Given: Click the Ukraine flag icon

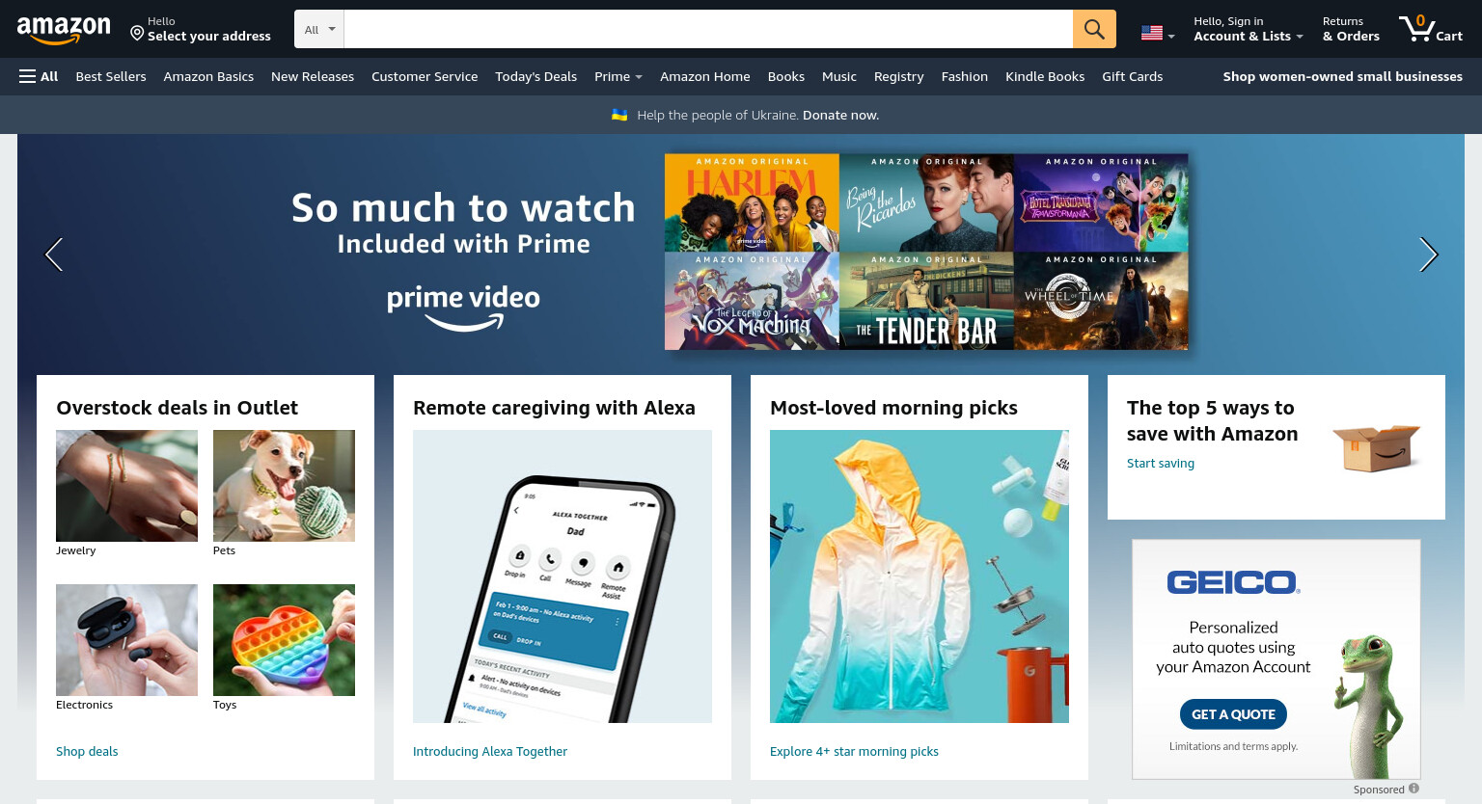Looking at the screenshot, I should pyautogui.click(x=619, y=115).
